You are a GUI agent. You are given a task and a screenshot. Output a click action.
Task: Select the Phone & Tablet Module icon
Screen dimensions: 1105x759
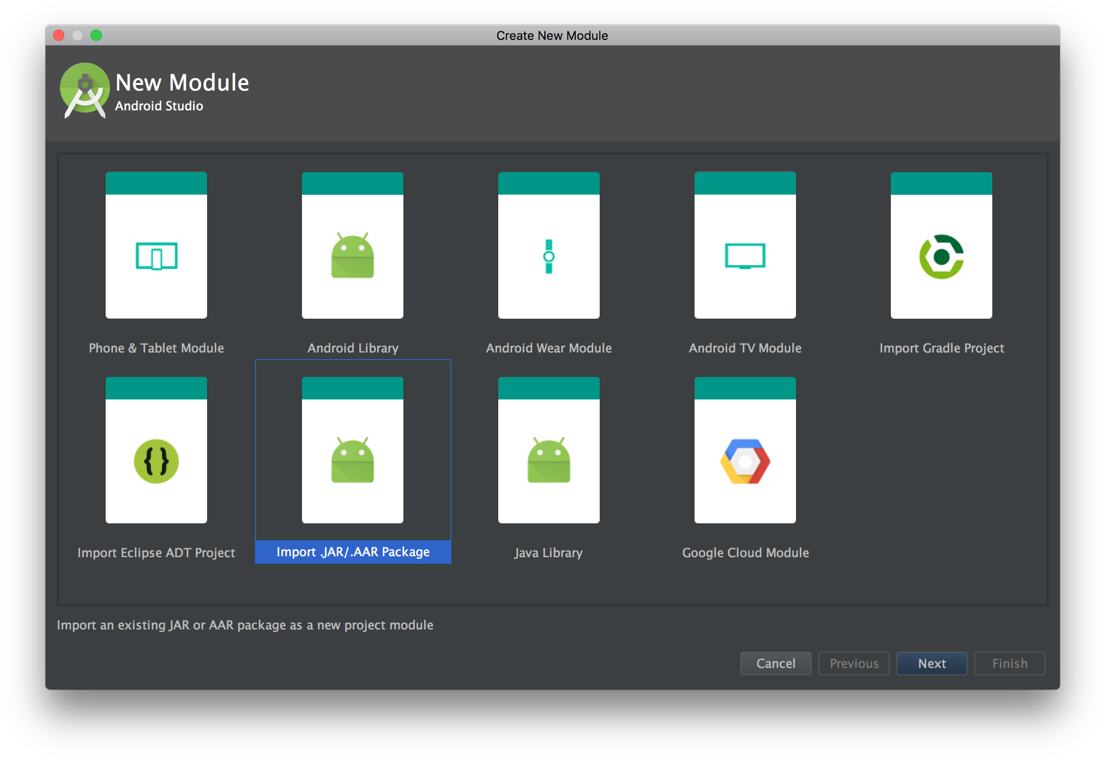coord(156,256)
